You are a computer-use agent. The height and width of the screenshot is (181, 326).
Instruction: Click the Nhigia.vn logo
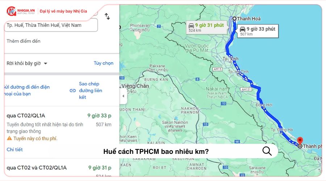(x=21, y=11)
